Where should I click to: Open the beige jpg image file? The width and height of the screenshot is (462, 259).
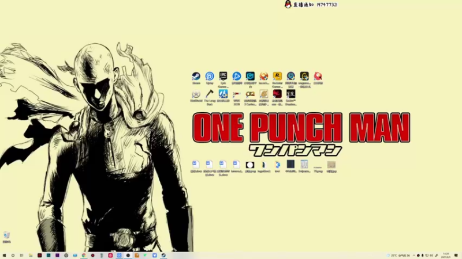[x=331, y=166]
